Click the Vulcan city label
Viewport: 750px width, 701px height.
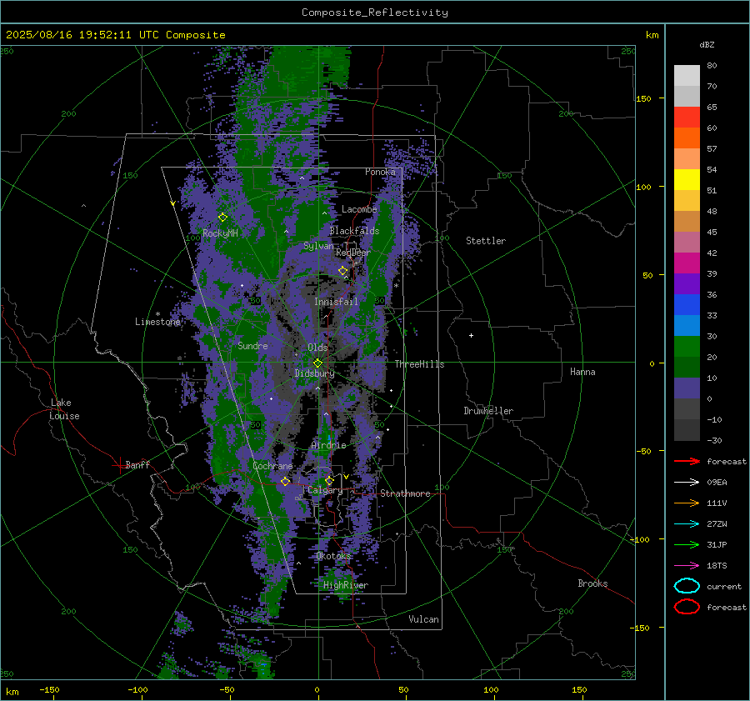coord(423,619)
